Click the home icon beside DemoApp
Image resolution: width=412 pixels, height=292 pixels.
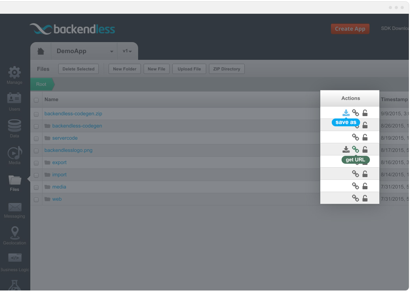(41, 51)
